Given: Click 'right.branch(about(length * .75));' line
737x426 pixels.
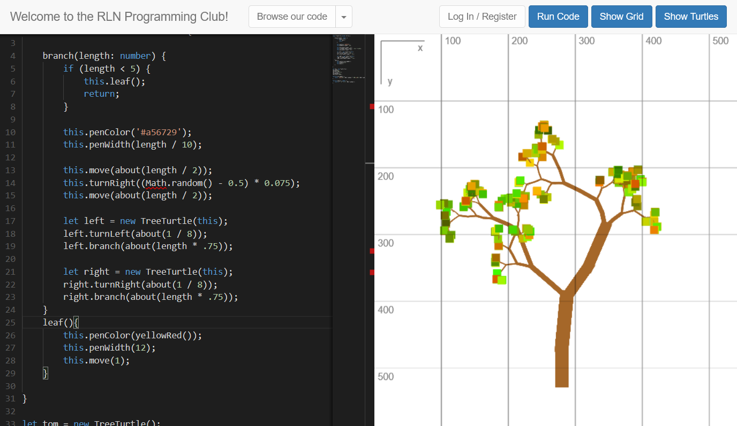Looking at the screenshot, I should (x=151, y=297).
